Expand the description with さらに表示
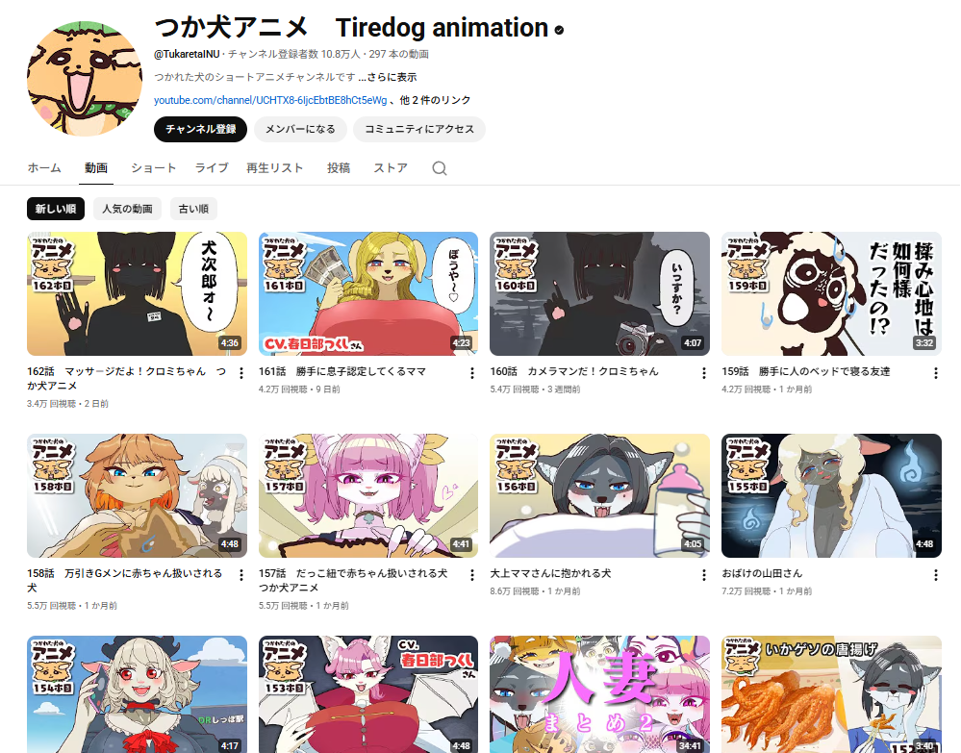 pos(392,77)
